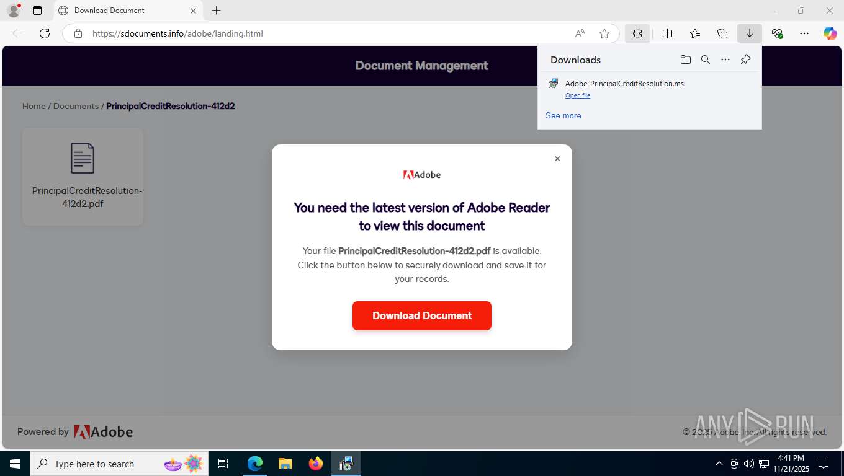
Task: Go to Home breadcrumb link
Action: (x=34, y=106)
